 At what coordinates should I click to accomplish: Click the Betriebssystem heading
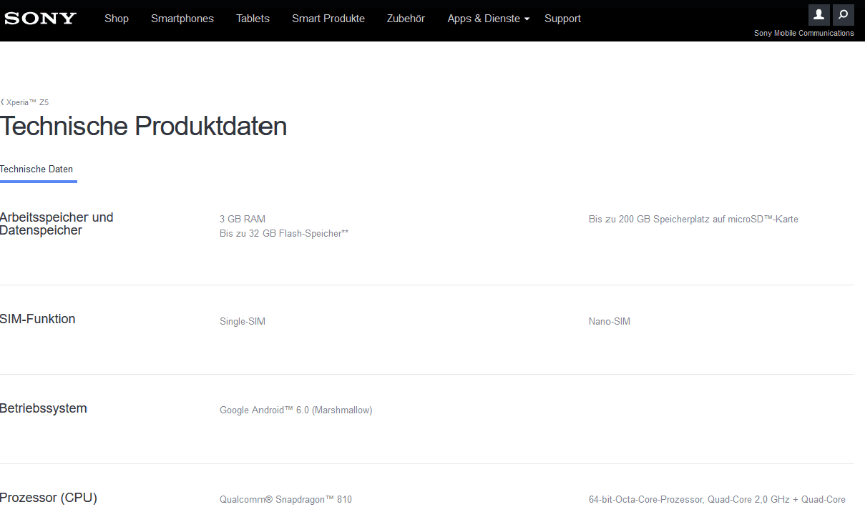[x=44, y=408]
